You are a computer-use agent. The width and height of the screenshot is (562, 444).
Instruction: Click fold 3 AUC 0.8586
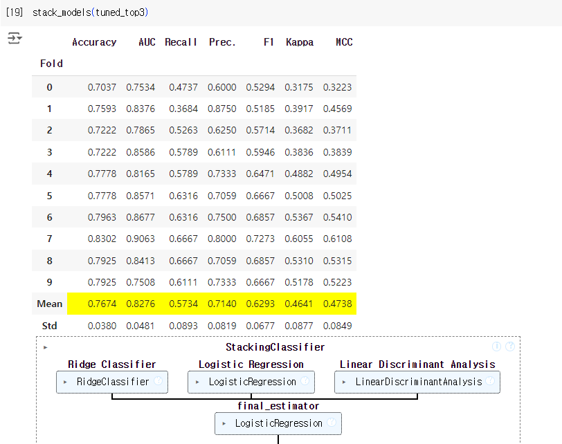140,153
